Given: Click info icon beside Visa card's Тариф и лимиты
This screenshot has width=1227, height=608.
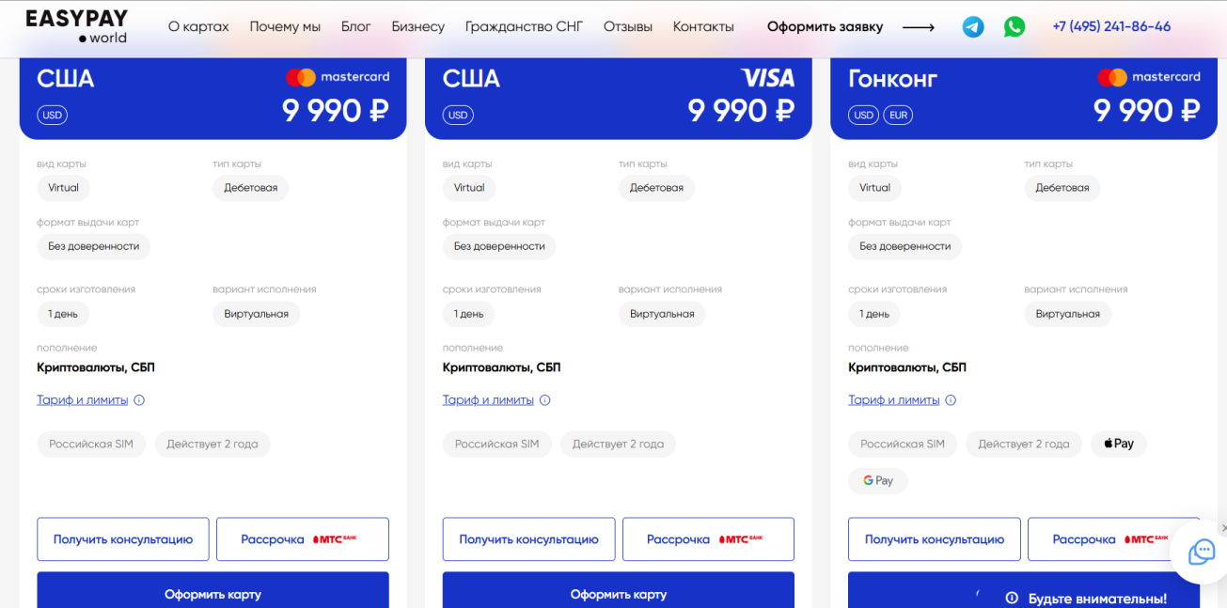Looking at the screenshot, I should click(545, 400).
